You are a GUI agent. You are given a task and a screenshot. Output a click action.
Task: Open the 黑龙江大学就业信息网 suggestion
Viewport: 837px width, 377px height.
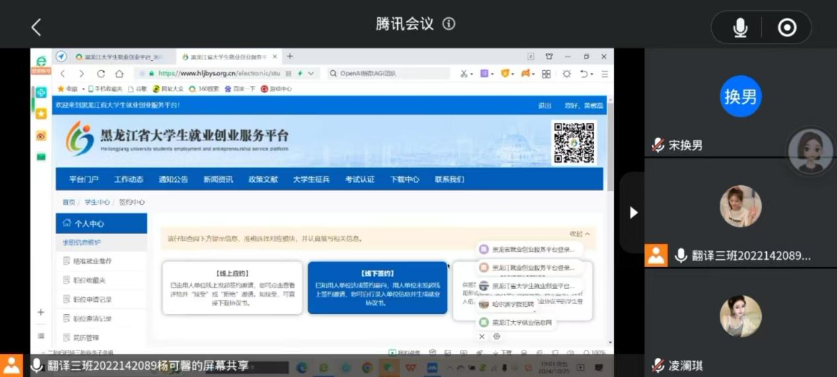click(522, 323)
